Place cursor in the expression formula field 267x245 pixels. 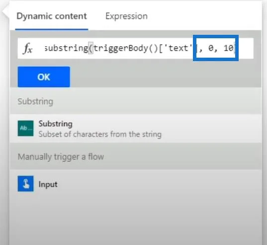[136, 49]
